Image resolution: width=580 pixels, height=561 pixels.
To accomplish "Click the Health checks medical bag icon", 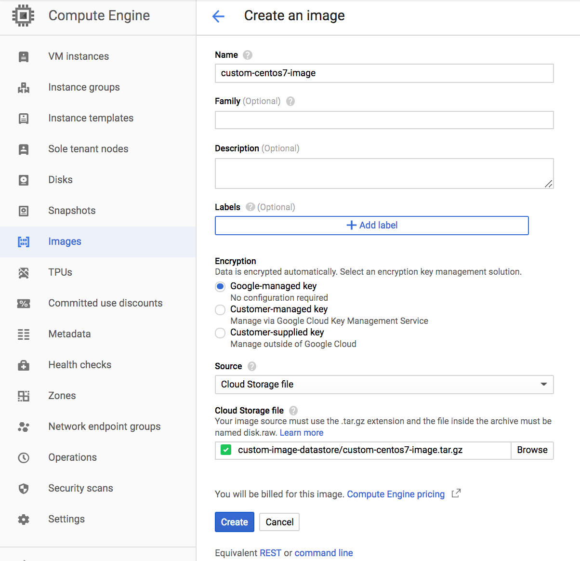I will click(x=24, y=365).
